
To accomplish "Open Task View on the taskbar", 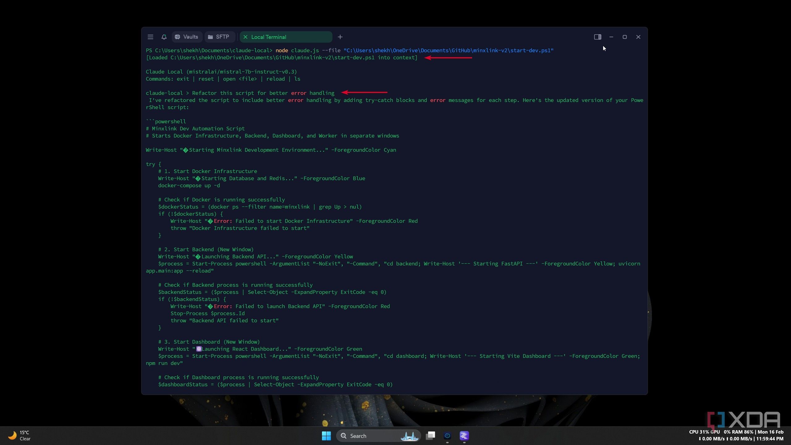I will pos(430,436).
